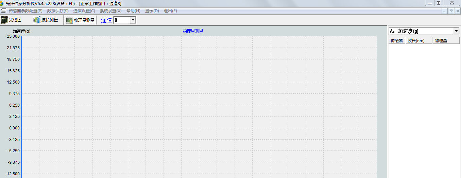
Task: Open the 系统设置(X) menu
Action: pos(110,11)
